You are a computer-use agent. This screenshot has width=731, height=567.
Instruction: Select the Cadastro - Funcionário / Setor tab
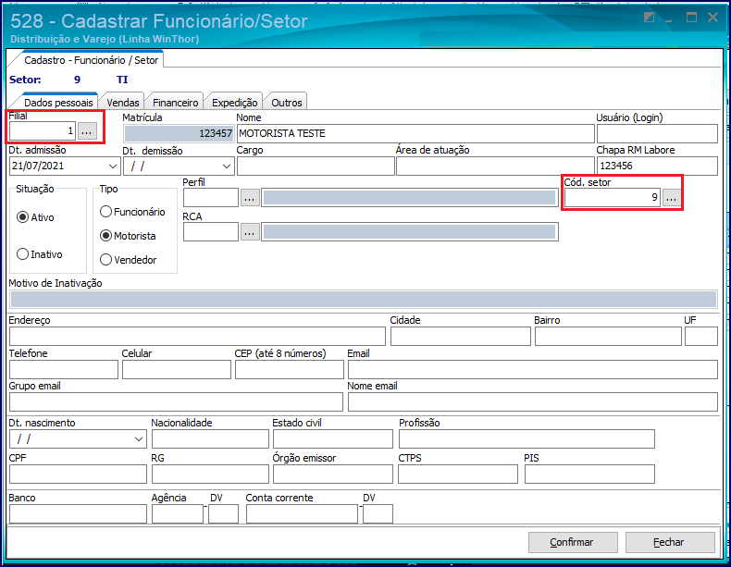pyautogui.click(x=91, y=60)
